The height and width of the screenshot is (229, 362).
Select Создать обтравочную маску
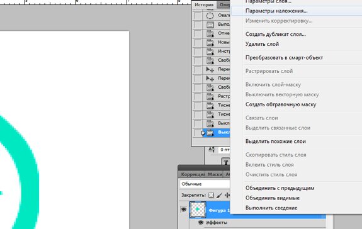[x=281, y=104]
